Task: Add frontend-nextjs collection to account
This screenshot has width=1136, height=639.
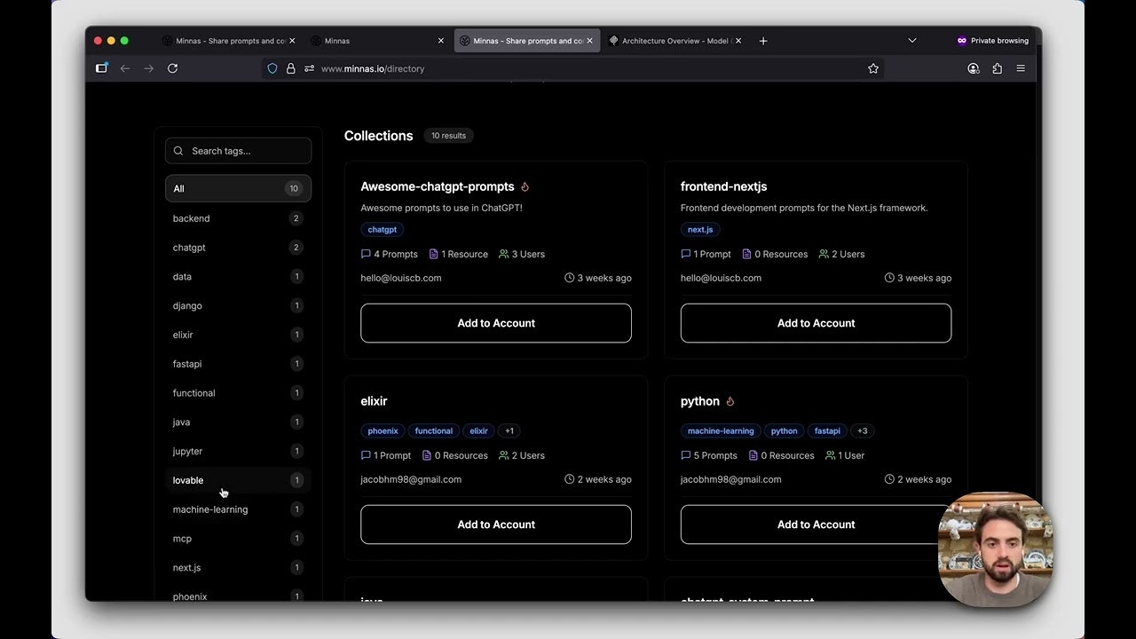Action: [816, 323]
